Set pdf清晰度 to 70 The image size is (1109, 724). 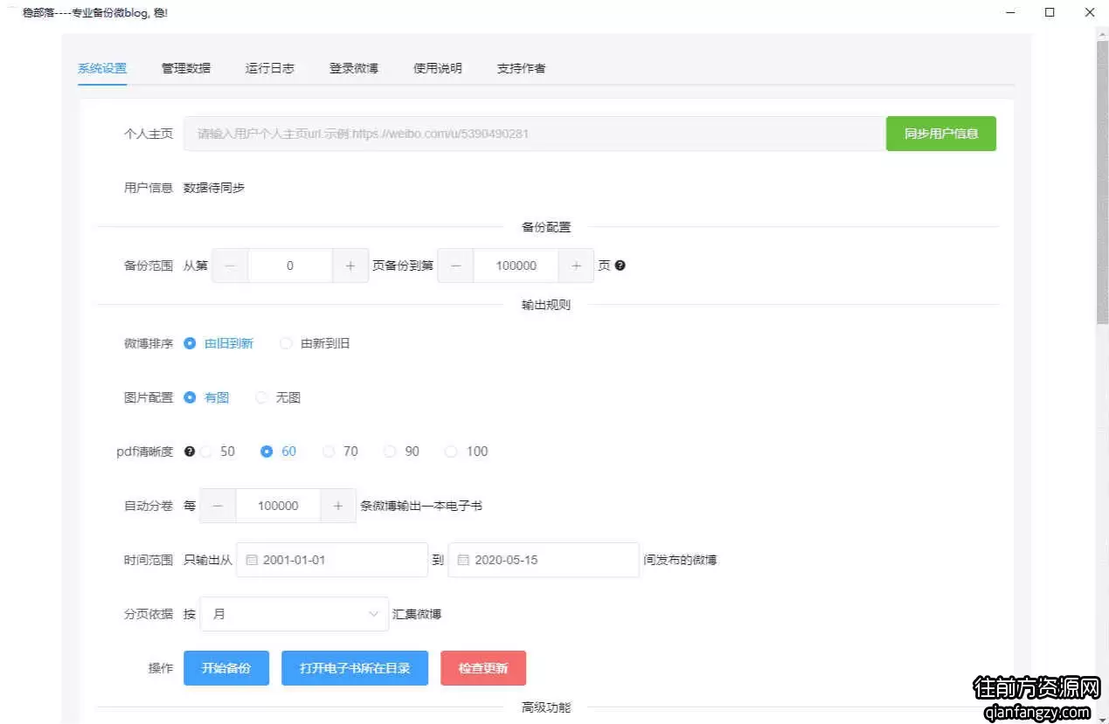tap(340, 452)
